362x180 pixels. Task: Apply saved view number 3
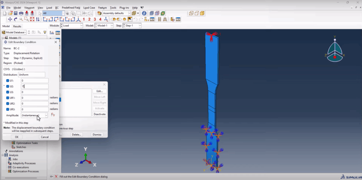coord(95,19)
